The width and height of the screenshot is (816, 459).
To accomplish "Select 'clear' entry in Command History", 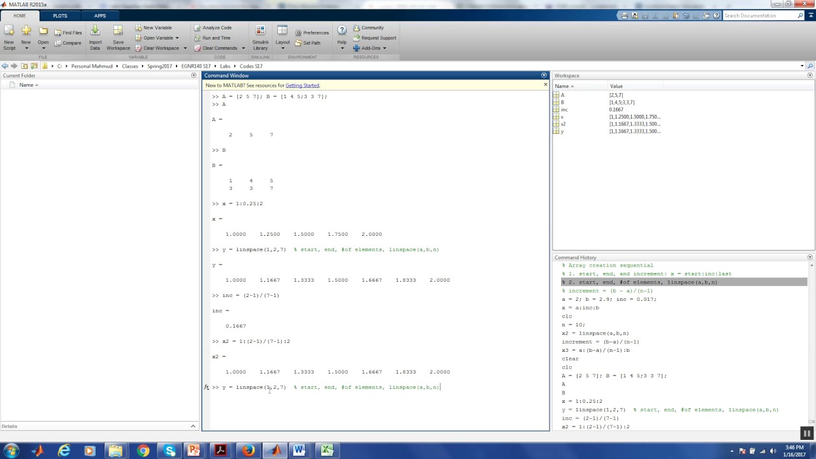I will (570, 359).
